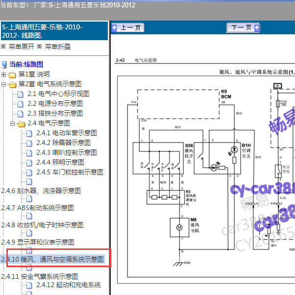Select the 当前:线路图 root label
Image resolution: width=295 pixels, height=295 pixels.
pyautogui.click(x=26, y=64)
